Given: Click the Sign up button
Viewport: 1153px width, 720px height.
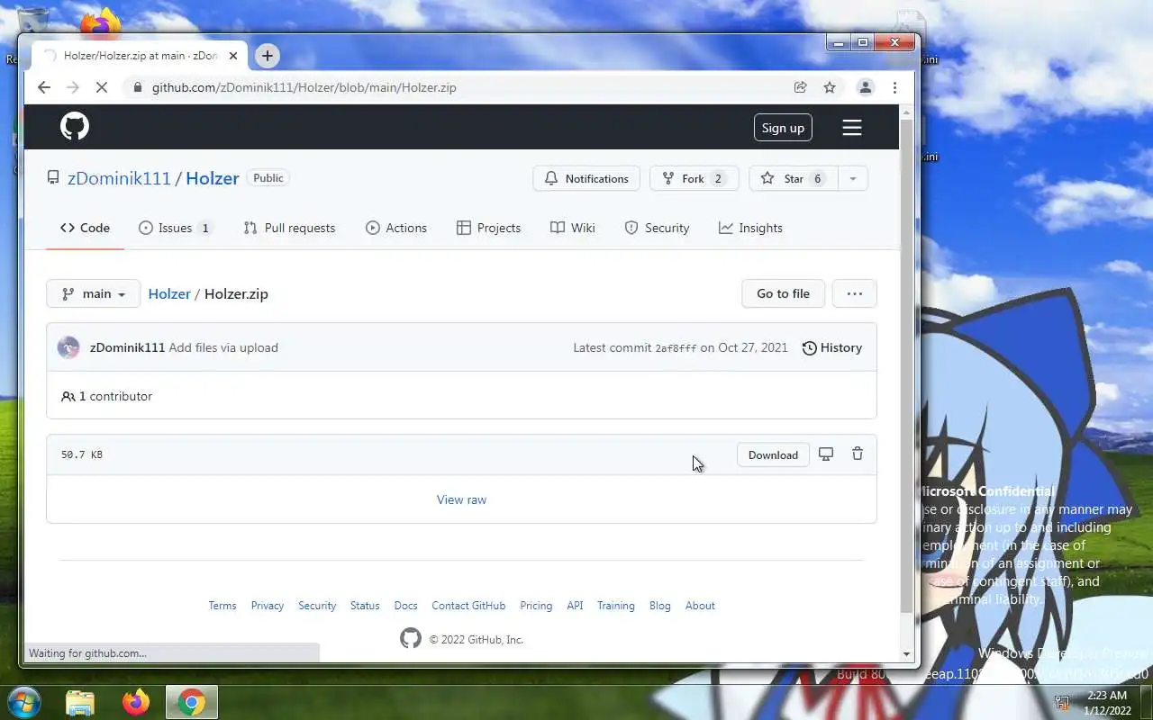Looking at the screenshot, I should [x=783, y=128].
